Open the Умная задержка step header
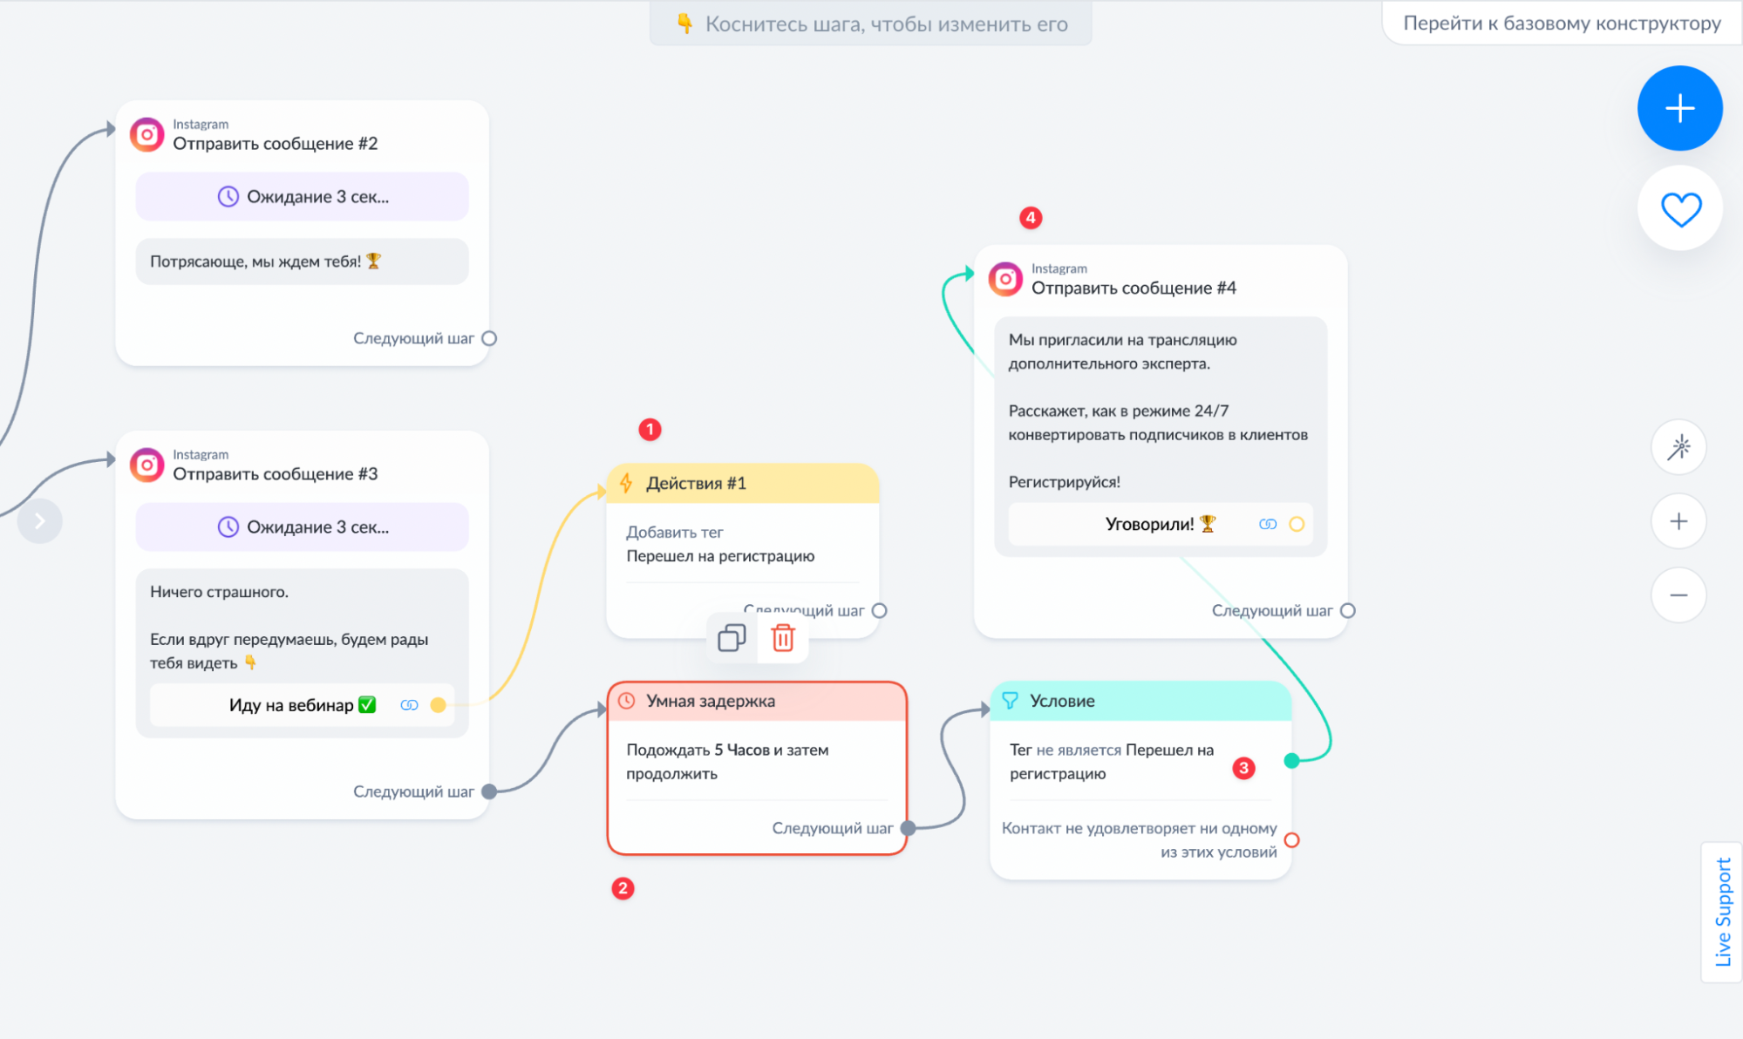1743x1039 pixels. click(x=758, y=701)
